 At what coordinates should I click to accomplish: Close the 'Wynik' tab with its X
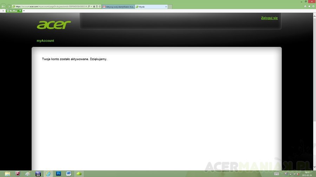pos(166,7)
